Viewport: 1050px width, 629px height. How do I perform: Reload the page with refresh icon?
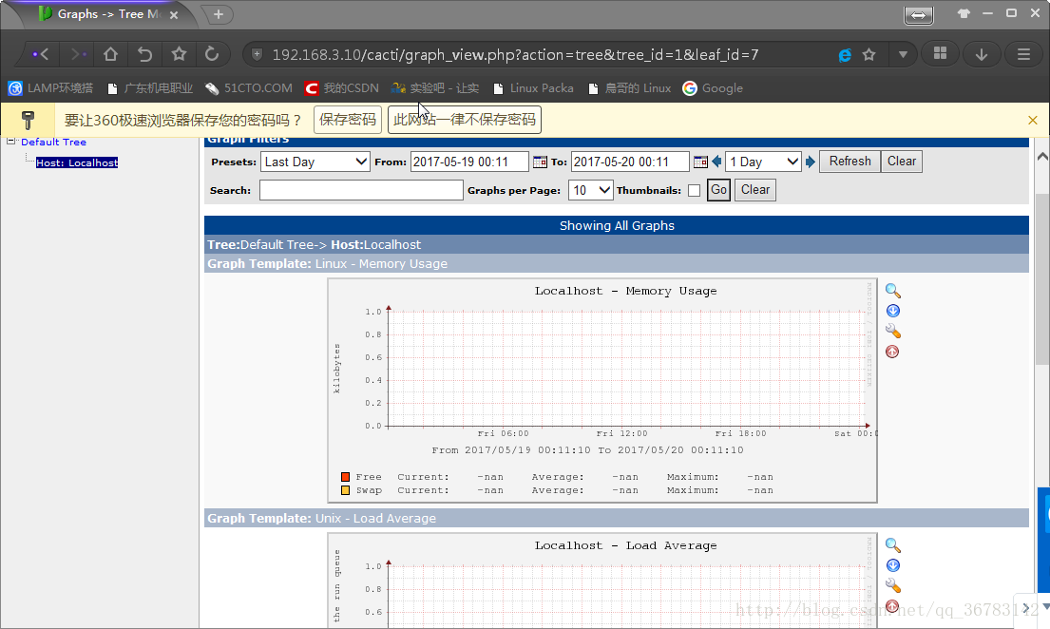[212, 54]
